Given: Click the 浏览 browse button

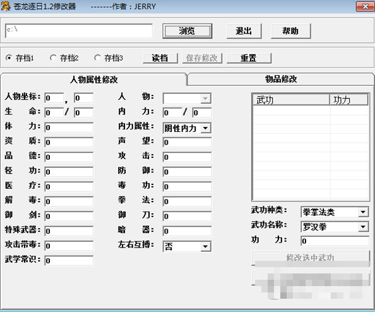Looking at the screenshot, I should coord(187,31).
